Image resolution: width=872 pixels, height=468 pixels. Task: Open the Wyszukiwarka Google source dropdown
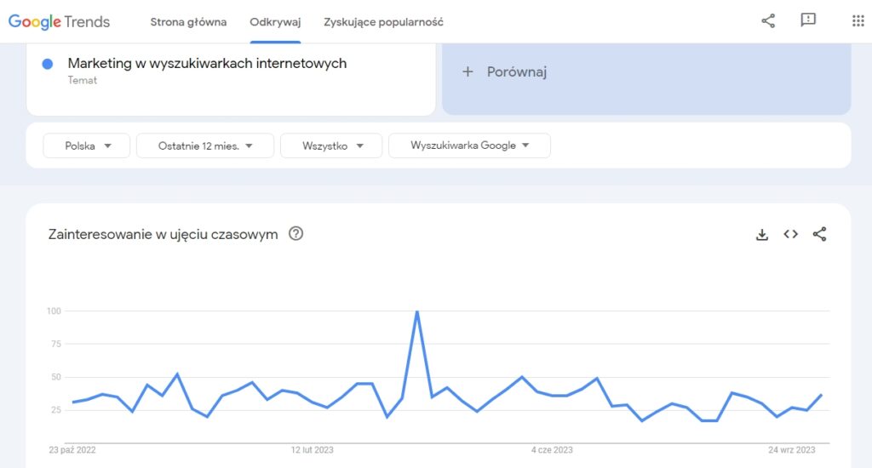(469, 146)
